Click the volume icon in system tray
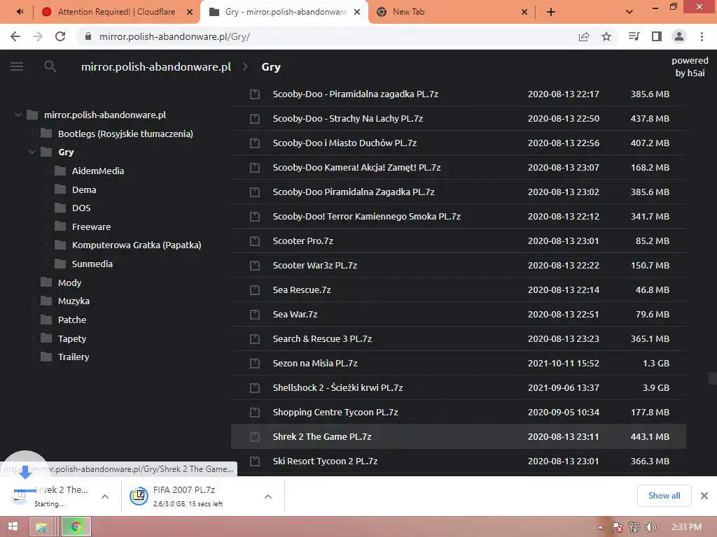Viewport: 717px width, 537px height. [650, 527]
